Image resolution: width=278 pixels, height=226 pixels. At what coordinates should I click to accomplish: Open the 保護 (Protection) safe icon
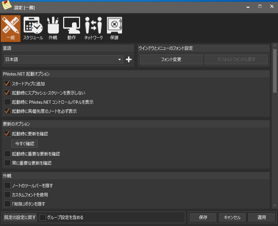click(x=114, y=28)
